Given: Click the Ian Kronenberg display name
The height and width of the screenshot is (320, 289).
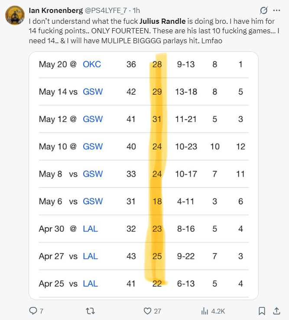Looking at the screenshot, I should click(56, 10).
